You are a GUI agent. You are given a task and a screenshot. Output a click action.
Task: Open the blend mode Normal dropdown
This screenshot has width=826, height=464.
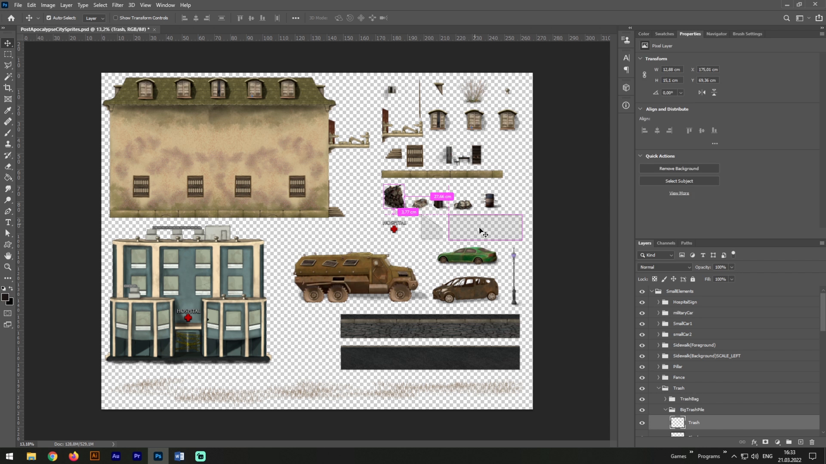(x=664, y=267)
